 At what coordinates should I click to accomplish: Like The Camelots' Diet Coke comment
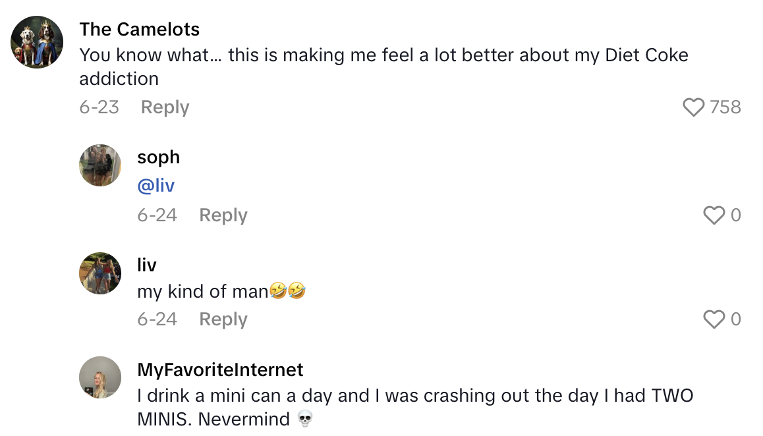click(693, 107)
